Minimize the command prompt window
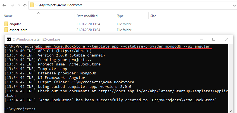The height and width of the screenshot is (113, 237). point(201,39)
